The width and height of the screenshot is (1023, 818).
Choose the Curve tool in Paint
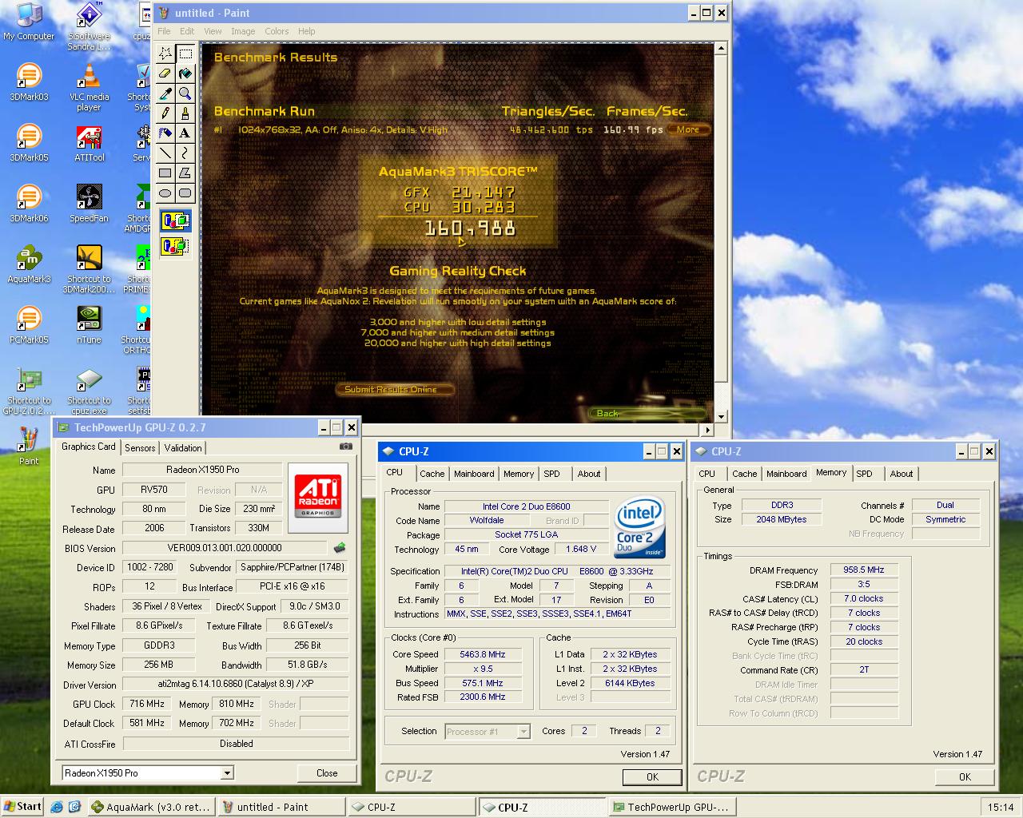point(185,153)
